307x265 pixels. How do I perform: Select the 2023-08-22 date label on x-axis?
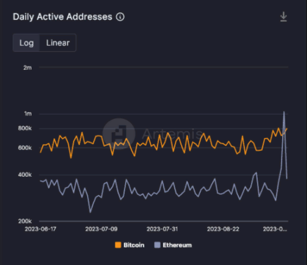pyautogui.click(x=223, y=228)
